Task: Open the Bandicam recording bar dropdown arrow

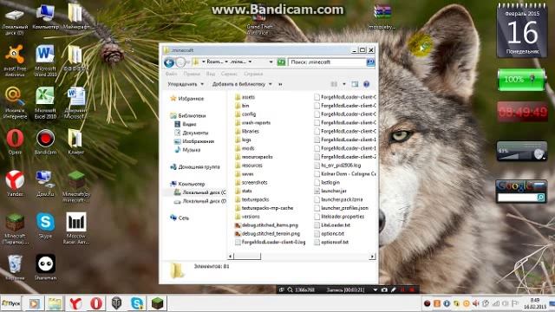Action: tap(375, 289)
